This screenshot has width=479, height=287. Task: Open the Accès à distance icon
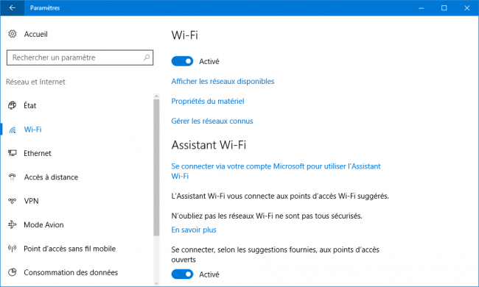[13, 177]
